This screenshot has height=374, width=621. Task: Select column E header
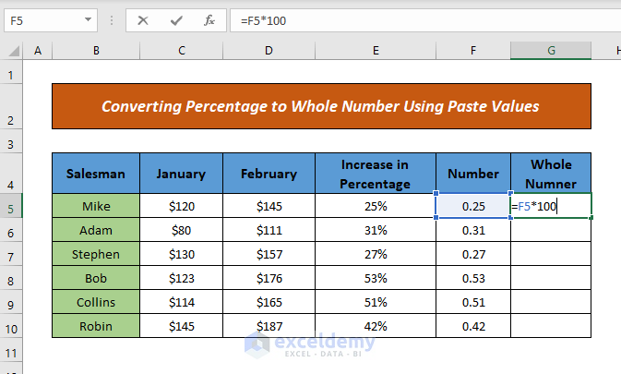coord(375,52)
